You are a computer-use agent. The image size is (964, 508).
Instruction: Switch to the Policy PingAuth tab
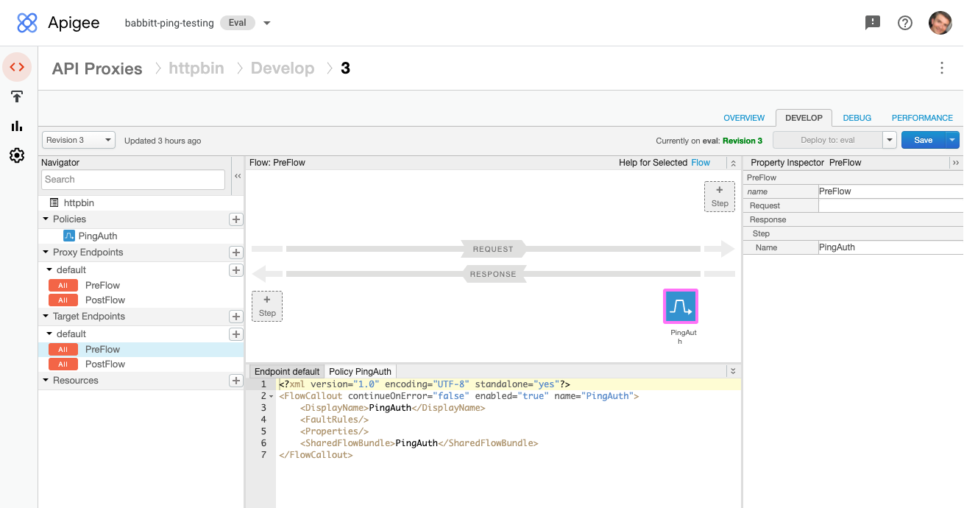click(x=360, y=371)
